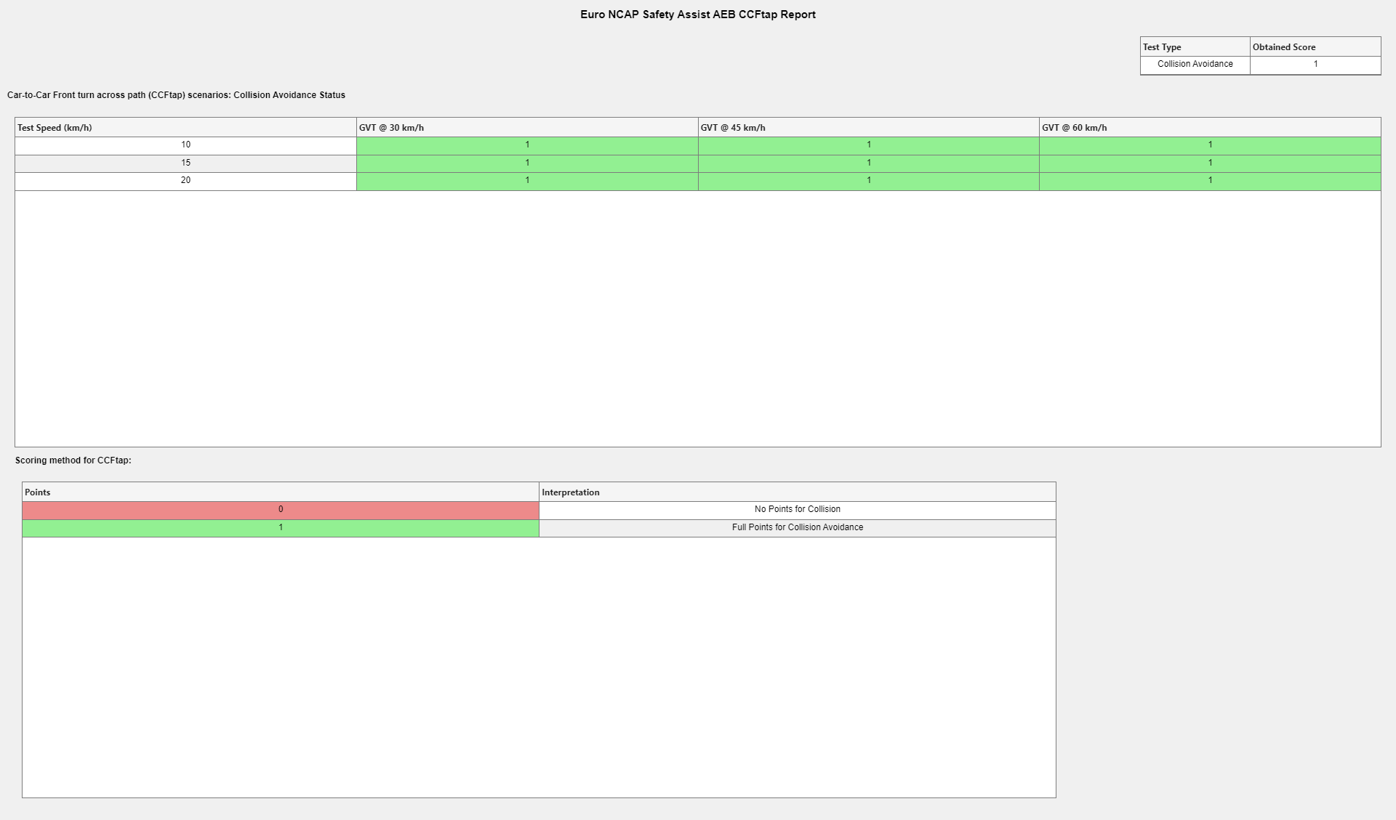Click the 20 km/h test speed cell
Image resolution: width=1396 pixels, height=820 pixels.
coord(185,180)
